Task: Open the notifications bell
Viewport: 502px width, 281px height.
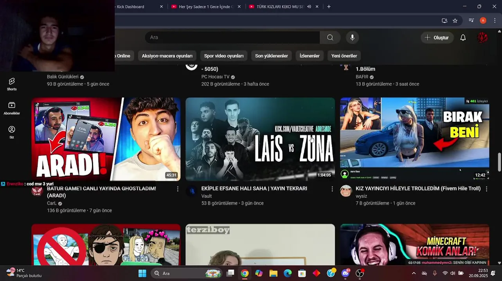Action: [463, 37]
